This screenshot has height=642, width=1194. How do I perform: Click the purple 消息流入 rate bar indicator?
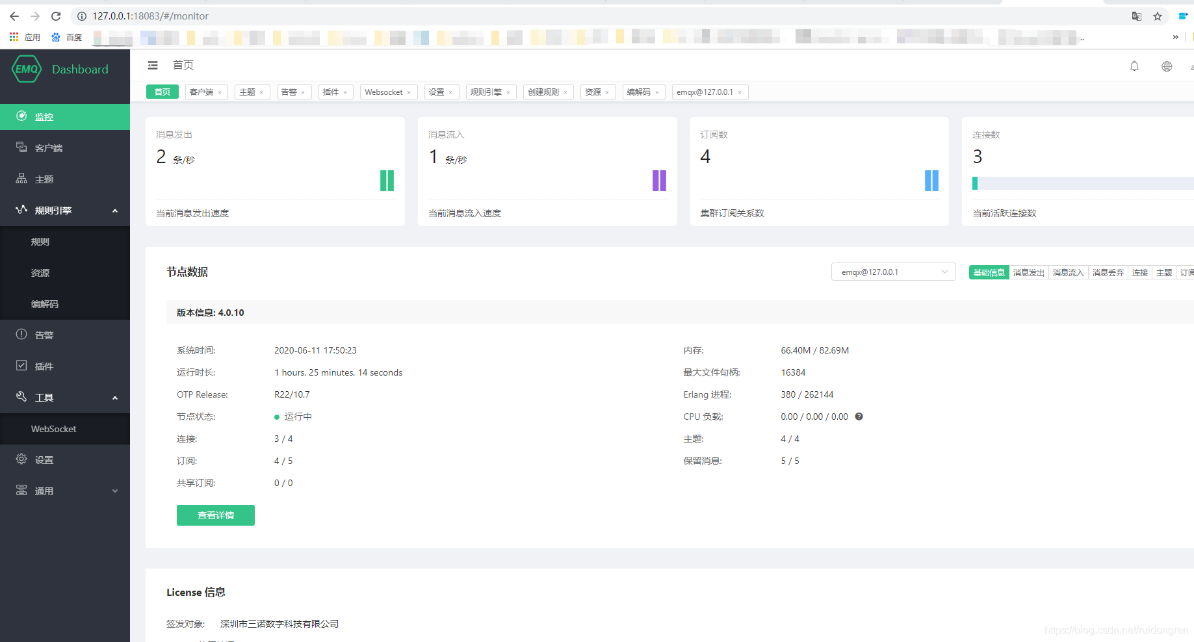pos(660,181)
